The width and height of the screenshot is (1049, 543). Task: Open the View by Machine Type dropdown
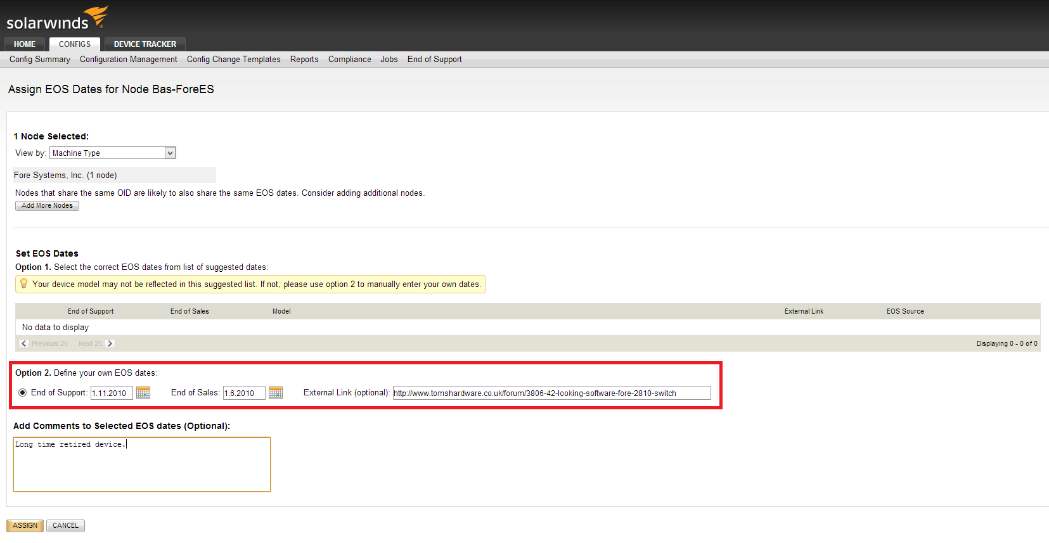113,153
